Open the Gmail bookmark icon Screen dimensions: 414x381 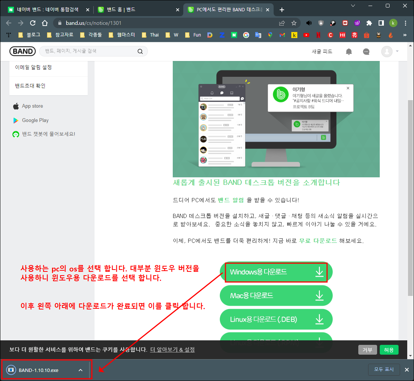pos(282,35)
